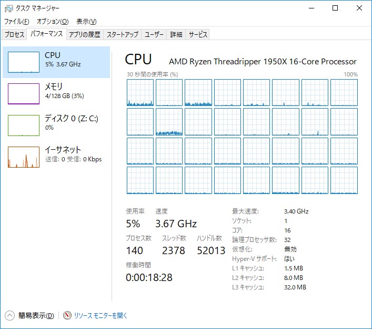
Task: Click the bottom-left logical processor graph
Action: pyautogui.click(x=140, y=180)
